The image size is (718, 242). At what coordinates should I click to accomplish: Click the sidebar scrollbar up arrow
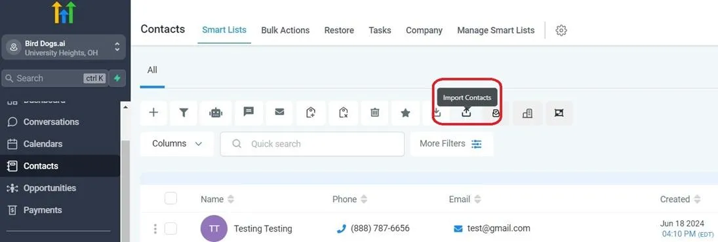tap(125, 107)
